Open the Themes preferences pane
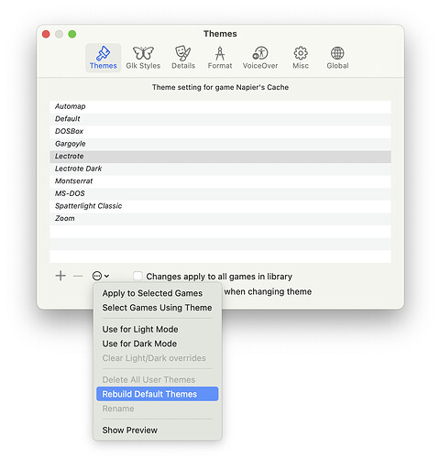 [103, 58]
